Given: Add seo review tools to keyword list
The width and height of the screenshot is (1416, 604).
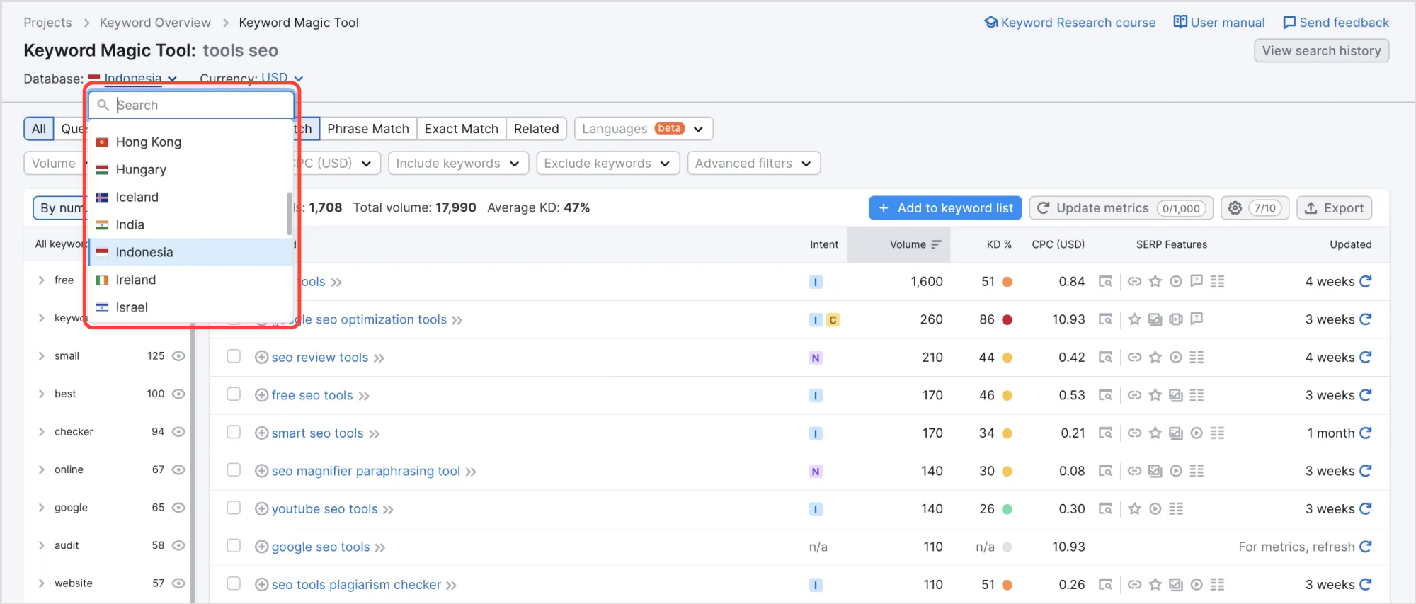Looking at the screenshot, I should pos(261,358).
